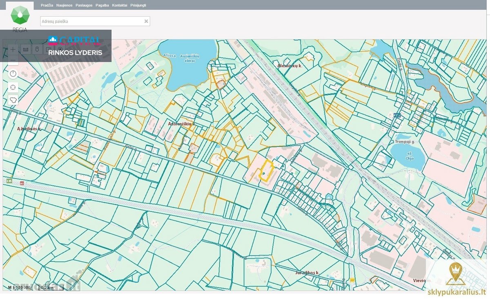Image resolution: width=490 pixels, height=299 pixels.
Task: Click the Alesninkų k. village label
Action: [x=290, y=66]
